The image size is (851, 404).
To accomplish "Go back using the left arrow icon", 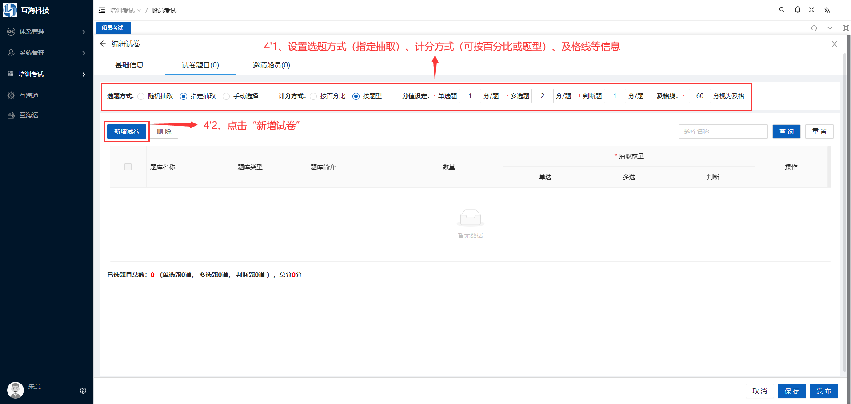I will pos(103,44).
